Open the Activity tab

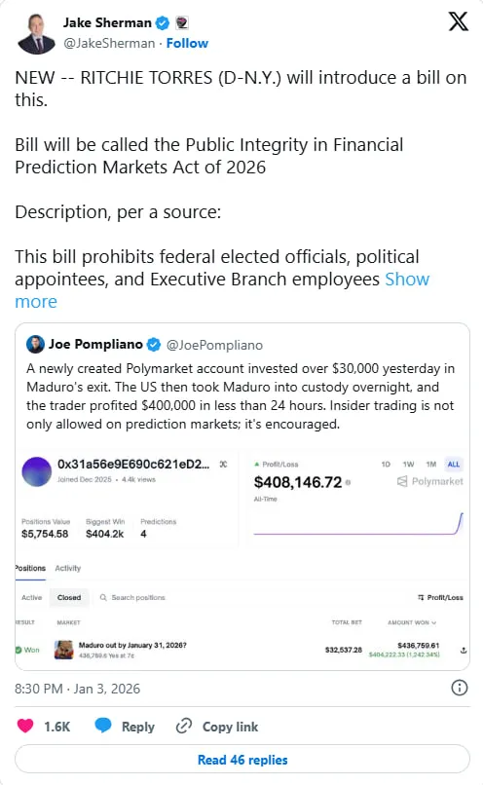pos(67,568)
